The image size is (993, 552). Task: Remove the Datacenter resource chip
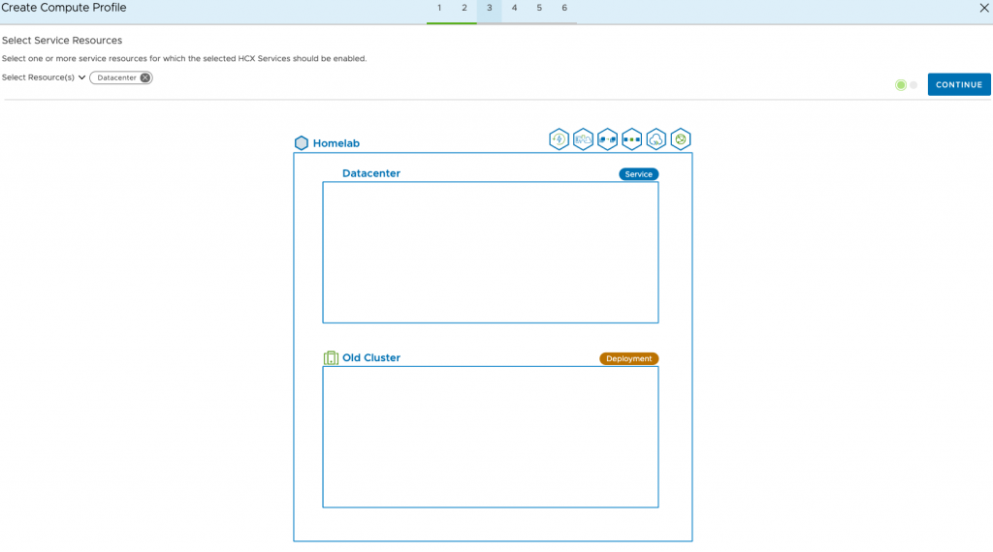tap(145, 77)
